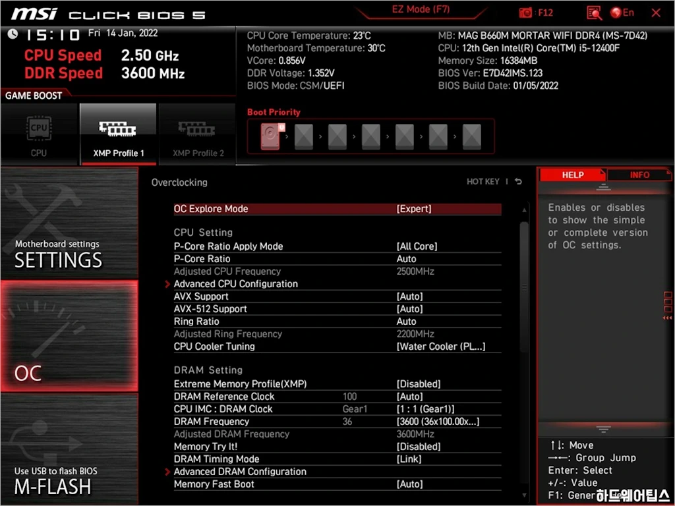This screenshot has height=506, width=675.
Task: Switch to the HELP tab
Action: point(572,175)
